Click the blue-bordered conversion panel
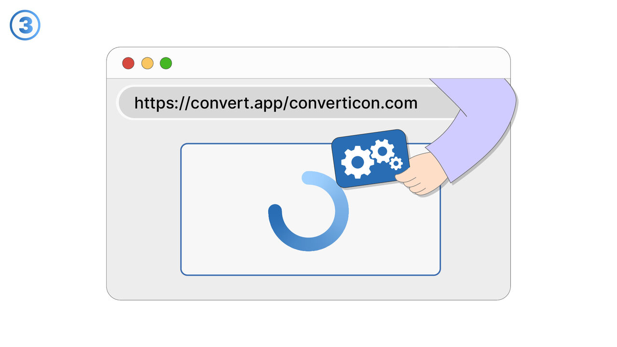The height and width of the screenshot is (347, 617). (310, 209)
